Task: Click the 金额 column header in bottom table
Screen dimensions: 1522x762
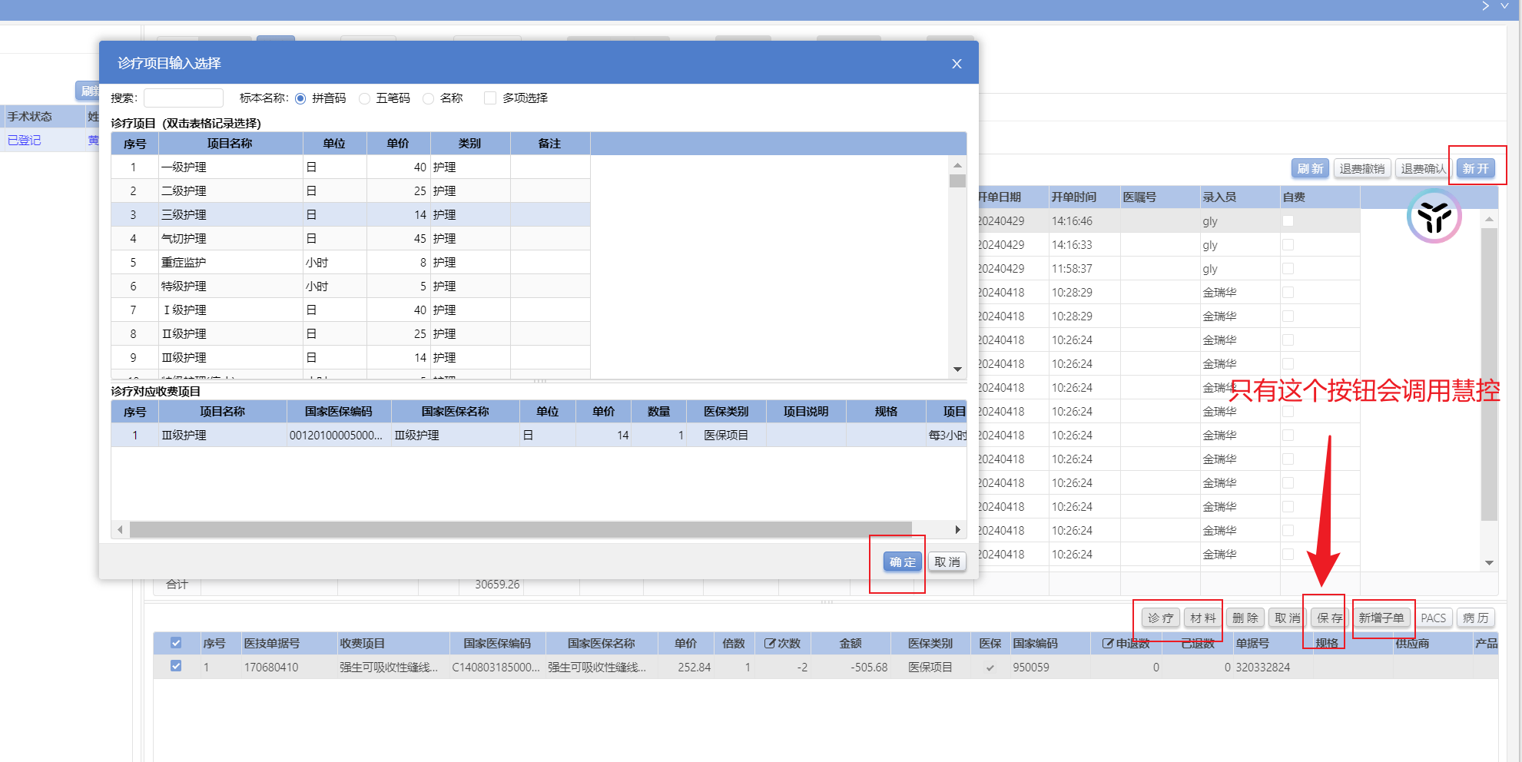Action: tap(851, 644)
